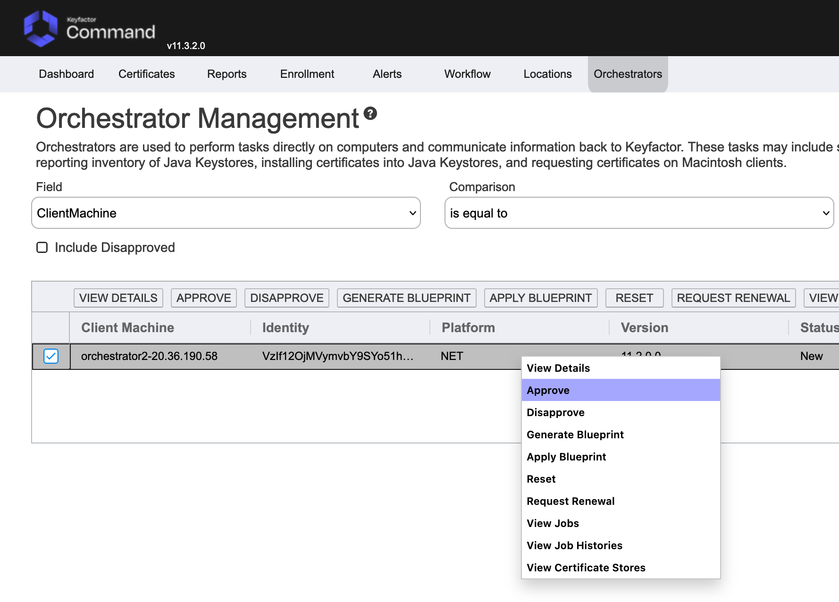Open the Orchestrators navigation tab
This screenshot has height=602, width=839.
pos(628,74)
